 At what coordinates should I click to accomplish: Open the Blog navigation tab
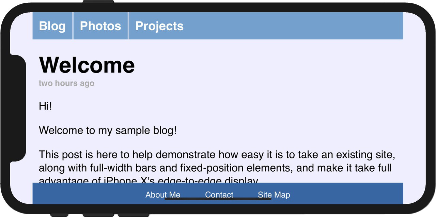[52, 26]
